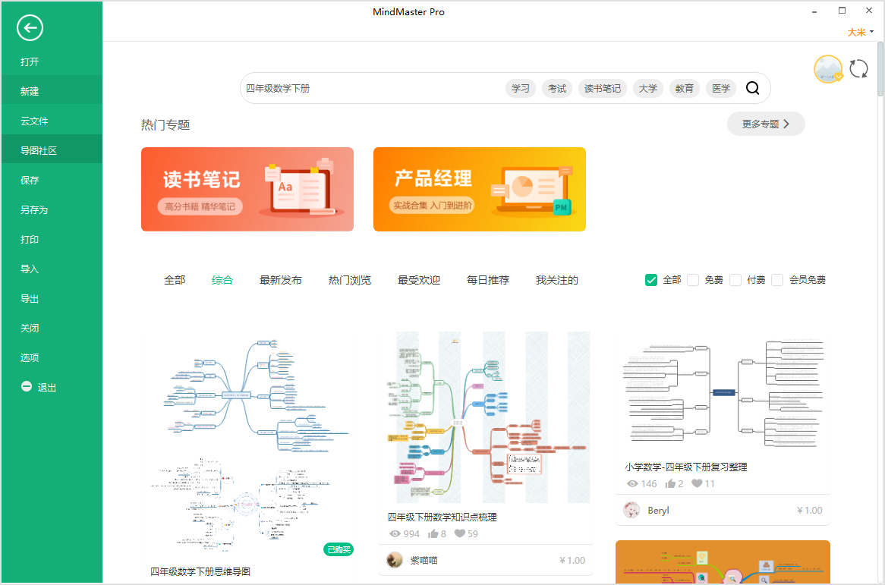Open the 读书笔记 topic banner

pos(247,189)
